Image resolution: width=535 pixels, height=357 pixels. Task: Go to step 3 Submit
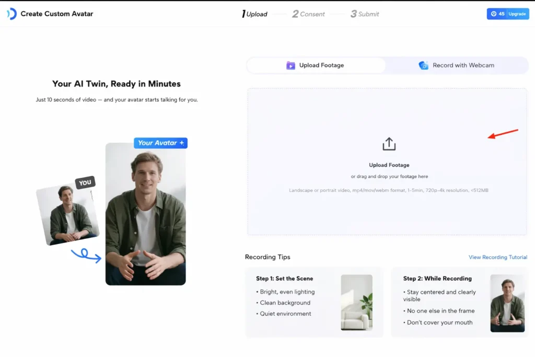coord(365,14)
